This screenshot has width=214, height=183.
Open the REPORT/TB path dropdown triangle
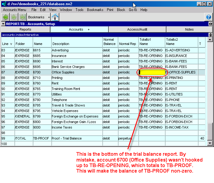pyautogui.click(x=3, y=24)
